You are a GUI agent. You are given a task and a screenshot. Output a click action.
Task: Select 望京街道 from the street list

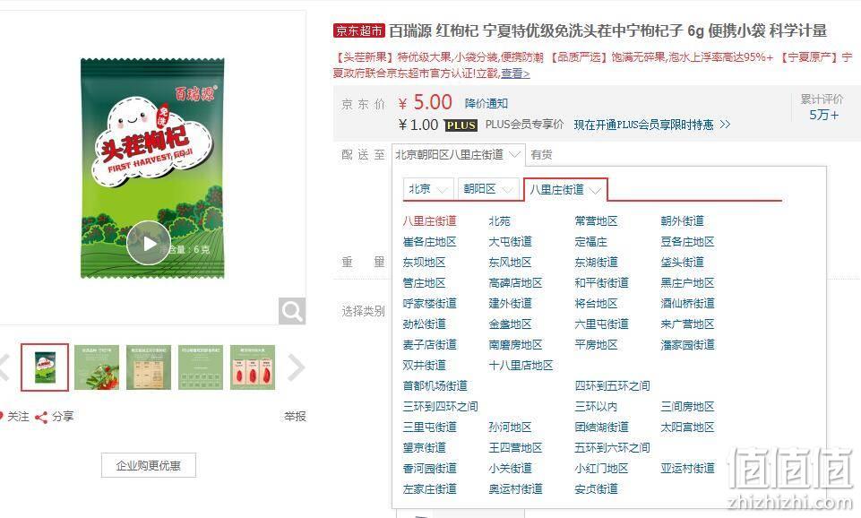(x=424, y=448)
